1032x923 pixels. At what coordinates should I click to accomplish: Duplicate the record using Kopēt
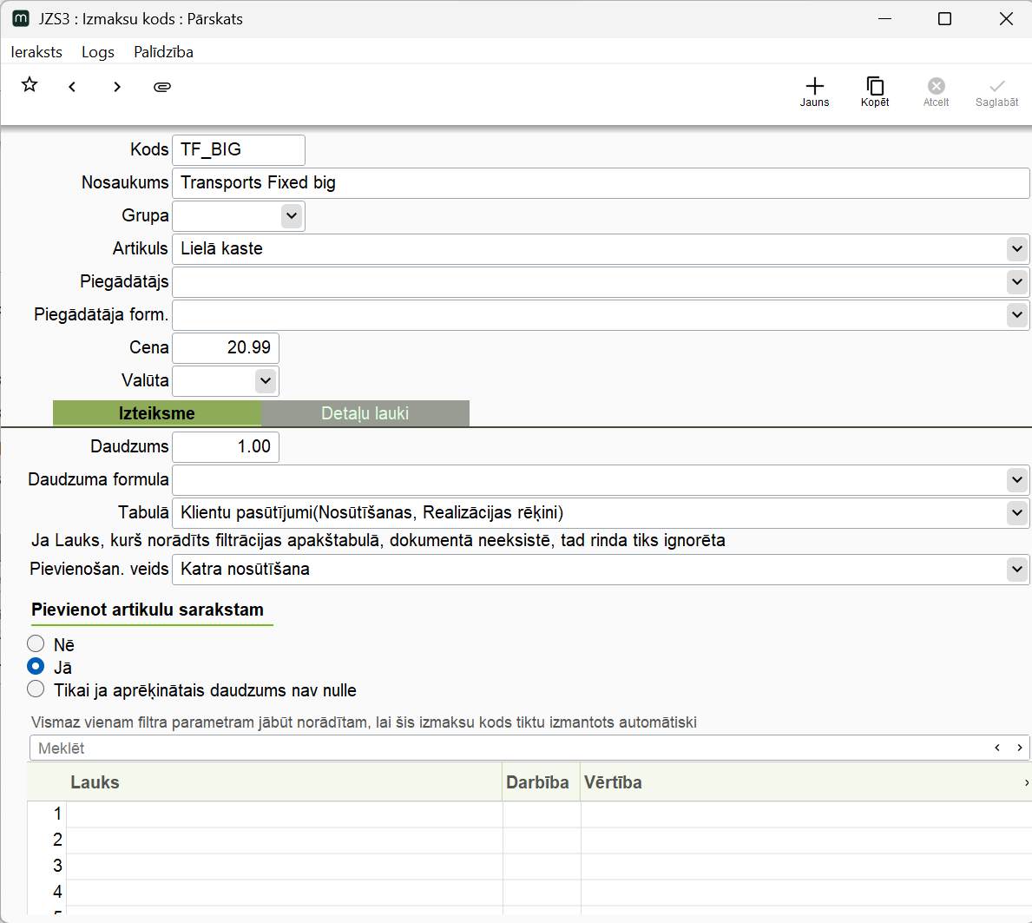(x=875, y=91)
